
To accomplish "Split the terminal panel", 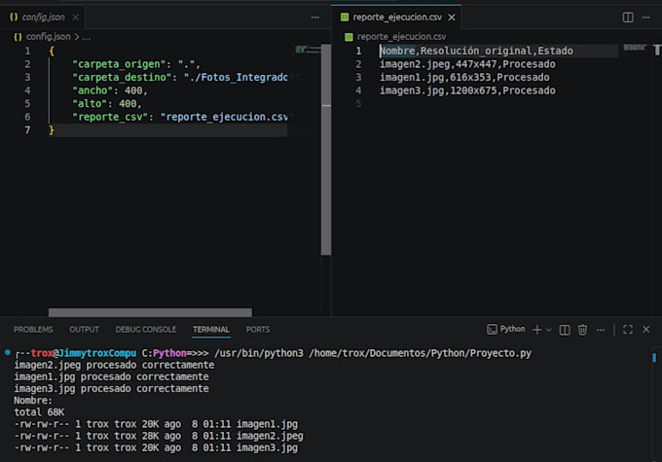I will [x=565, y=330].
